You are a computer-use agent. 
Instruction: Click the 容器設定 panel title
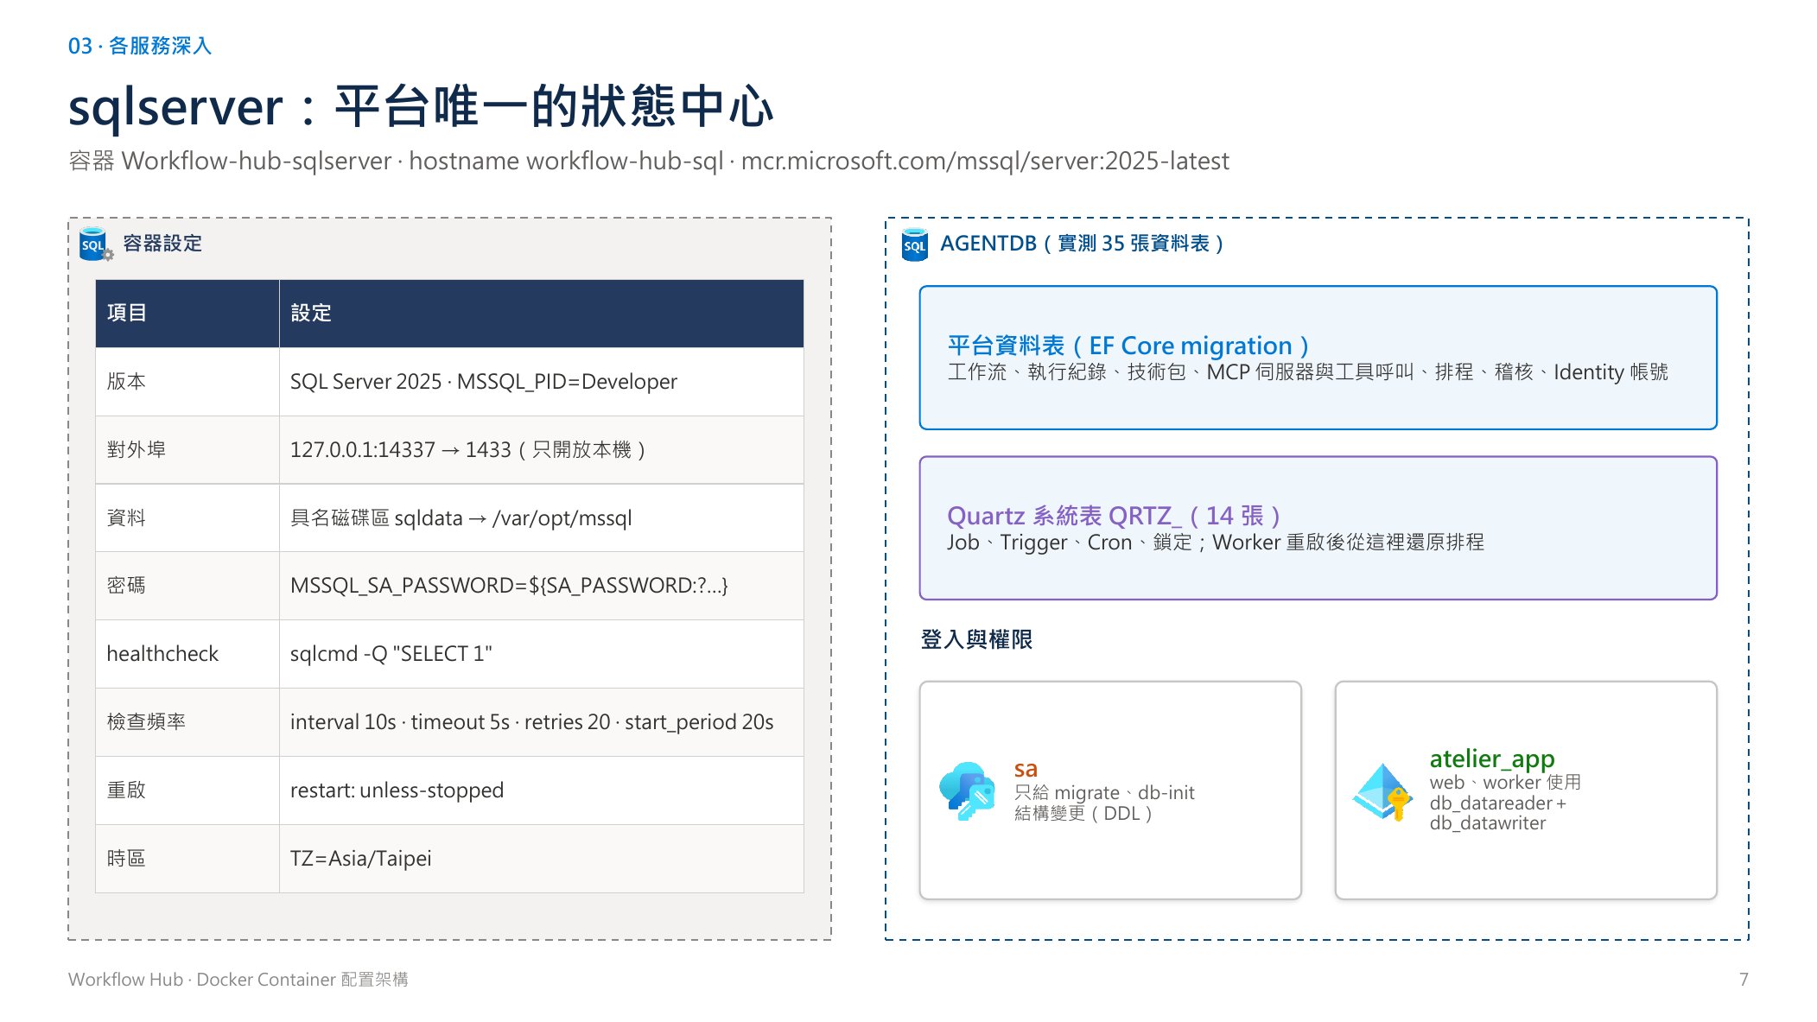tap(162, 244)
